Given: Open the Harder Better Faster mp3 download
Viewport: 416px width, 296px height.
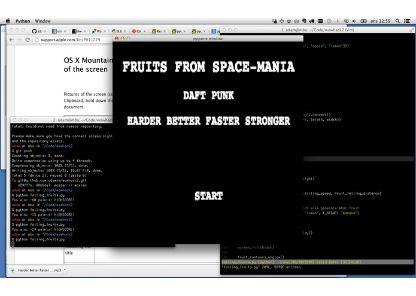Looking at the screenshot, I should (x=36, y=270).
